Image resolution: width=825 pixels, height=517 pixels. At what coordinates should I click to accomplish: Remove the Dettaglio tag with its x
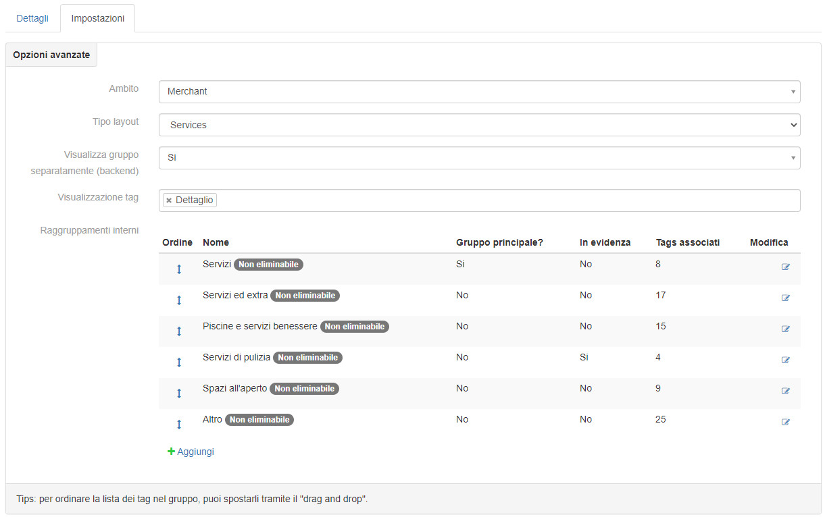[169, 200]
